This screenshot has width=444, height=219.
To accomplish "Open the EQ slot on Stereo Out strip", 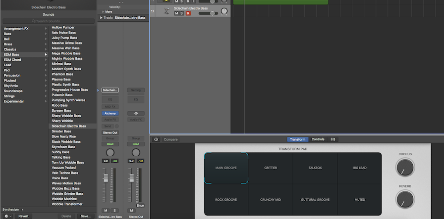I will 136,99.
